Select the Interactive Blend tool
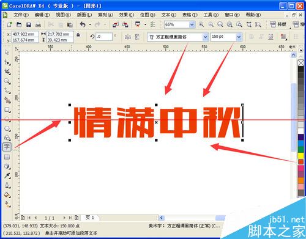Viewport: 306px width, 239px height. pyautogui.click(x=7, y=166)
